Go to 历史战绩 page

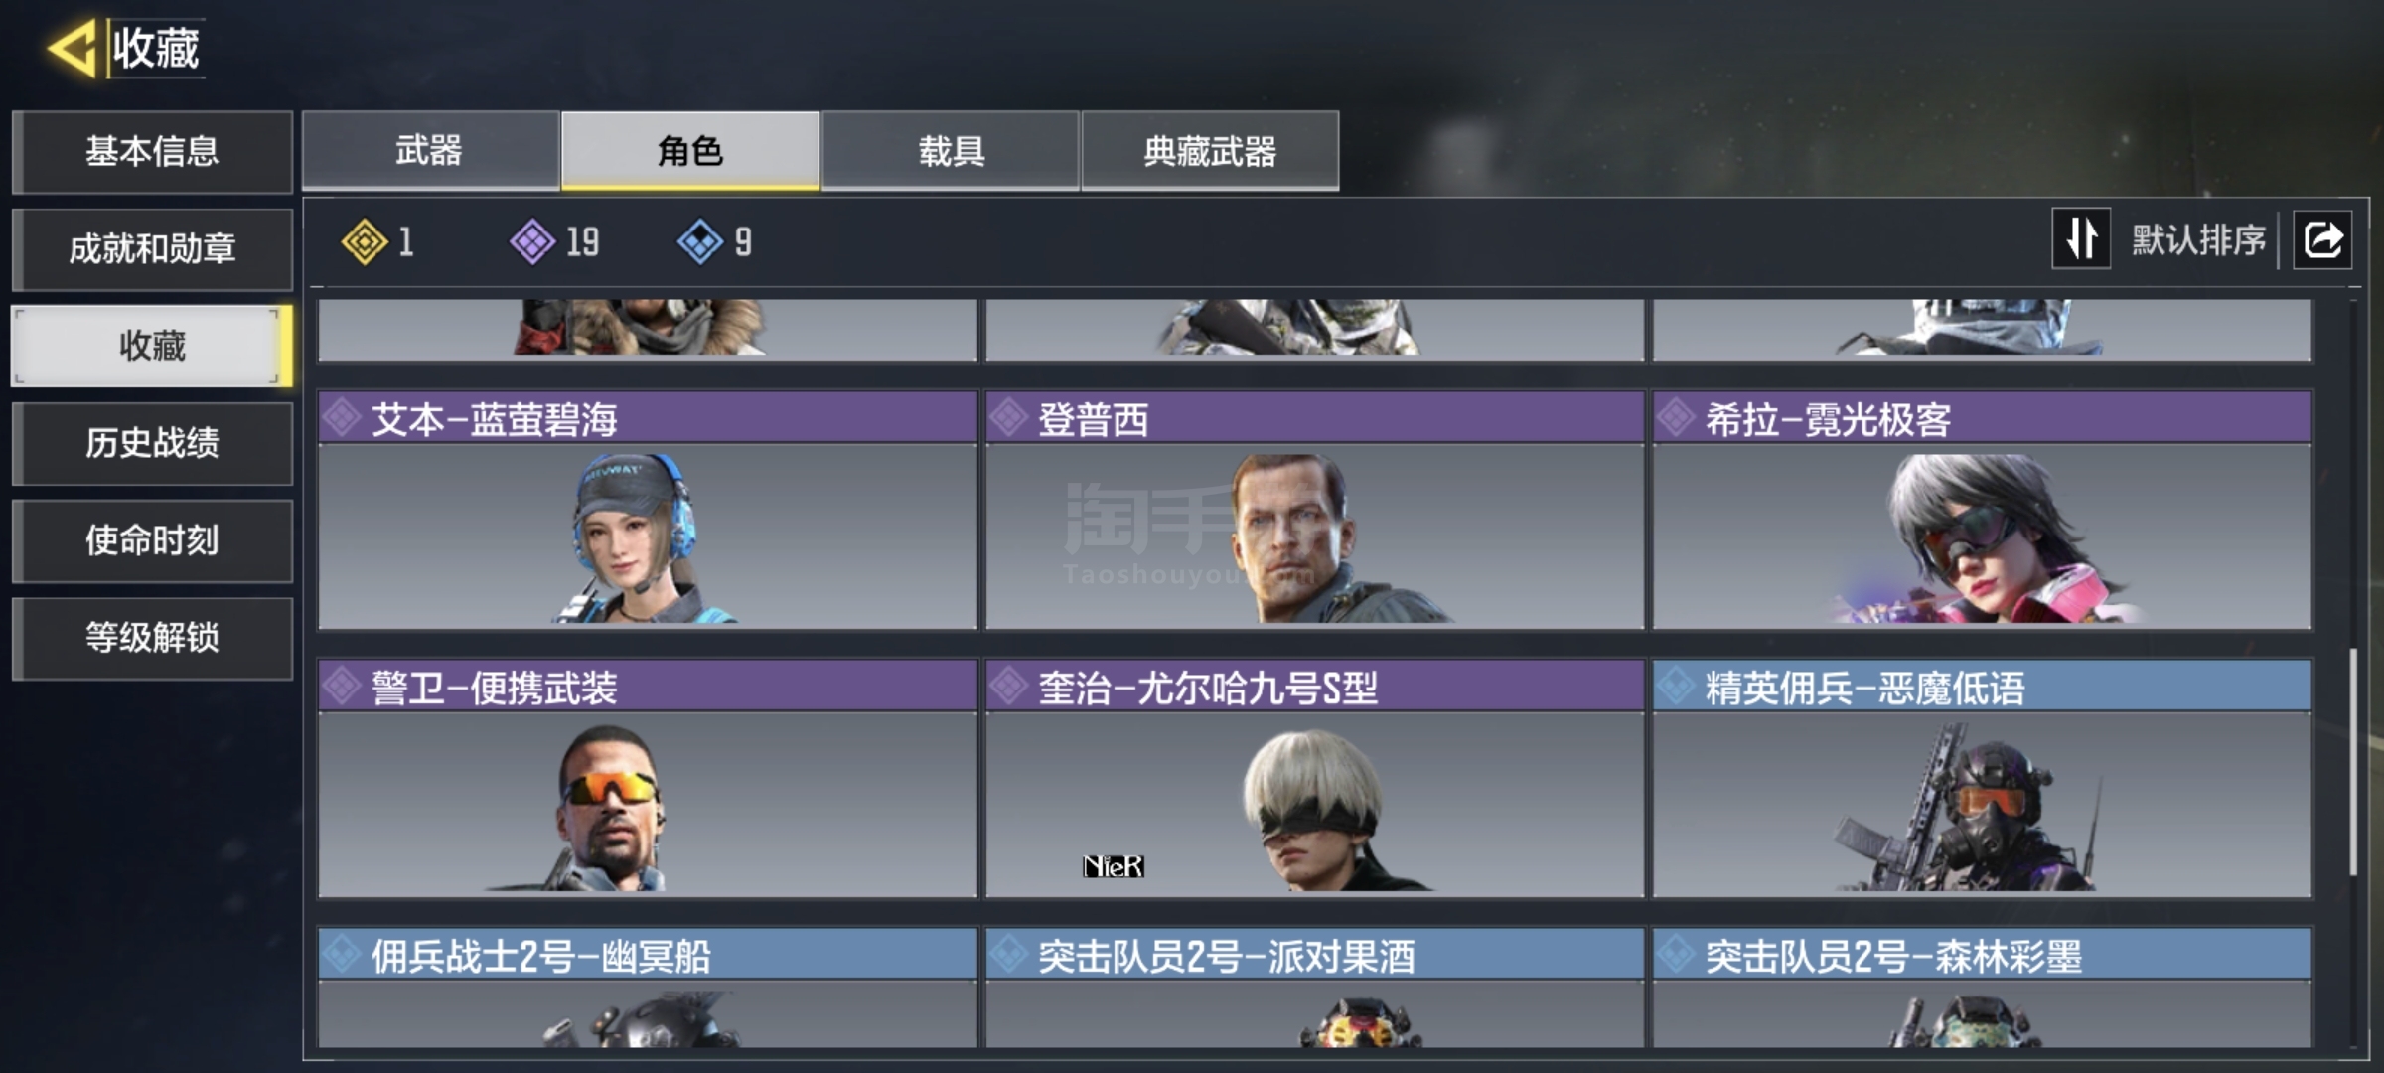point(152,443)
